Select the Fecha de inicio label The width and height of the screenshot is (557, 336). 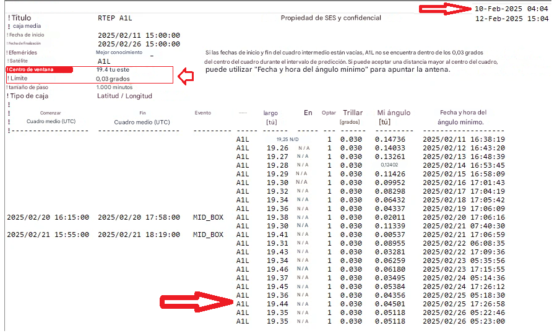coord(27,35)
